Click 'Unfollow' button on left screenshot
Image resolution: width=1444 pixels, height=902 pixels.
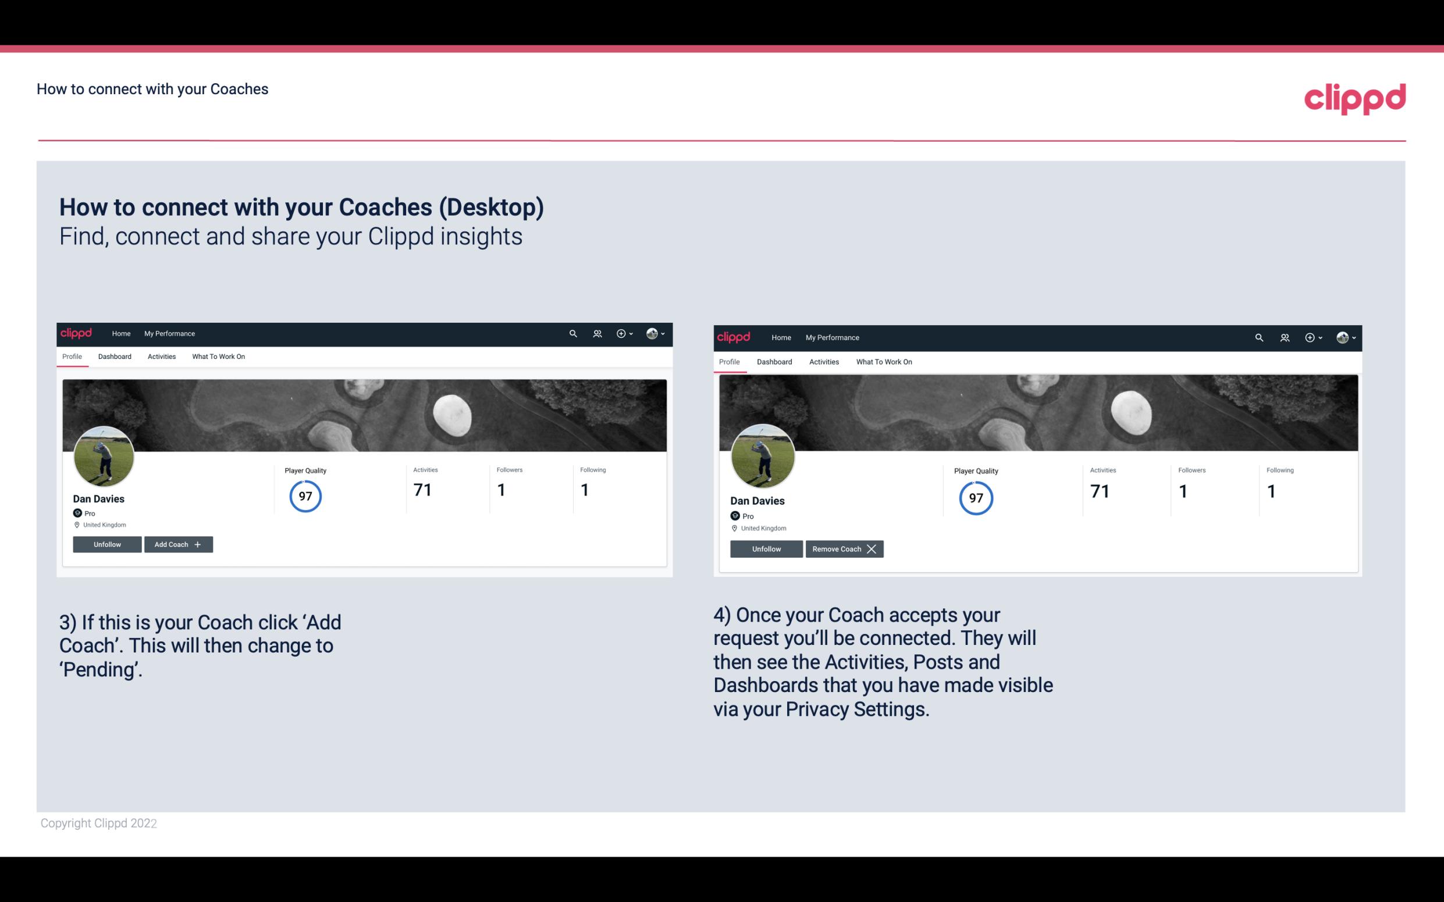[107, 544]
